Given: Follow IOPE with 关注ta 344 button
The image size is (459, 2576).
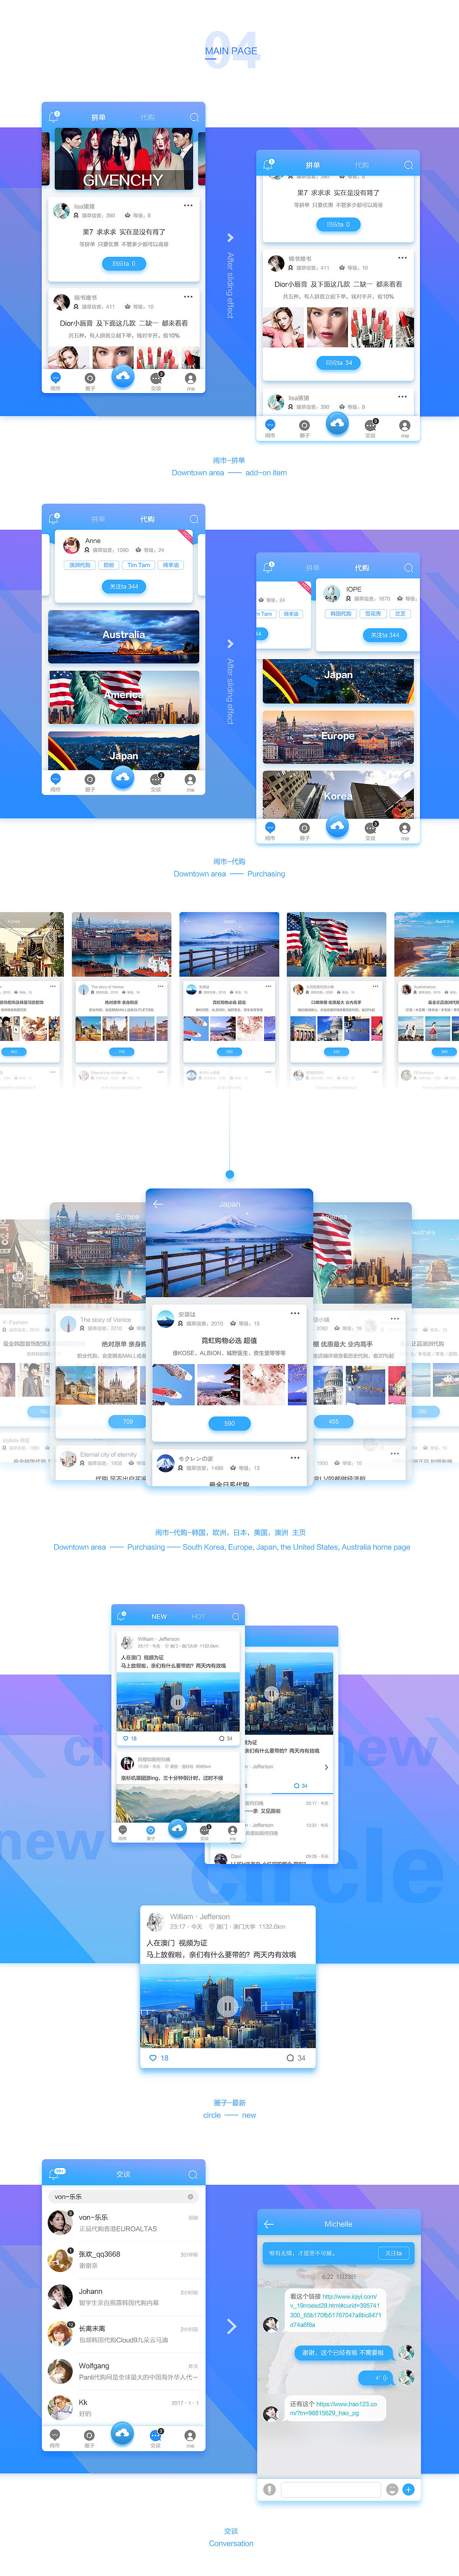Looking at the screenshot, I should pos(385,635).
